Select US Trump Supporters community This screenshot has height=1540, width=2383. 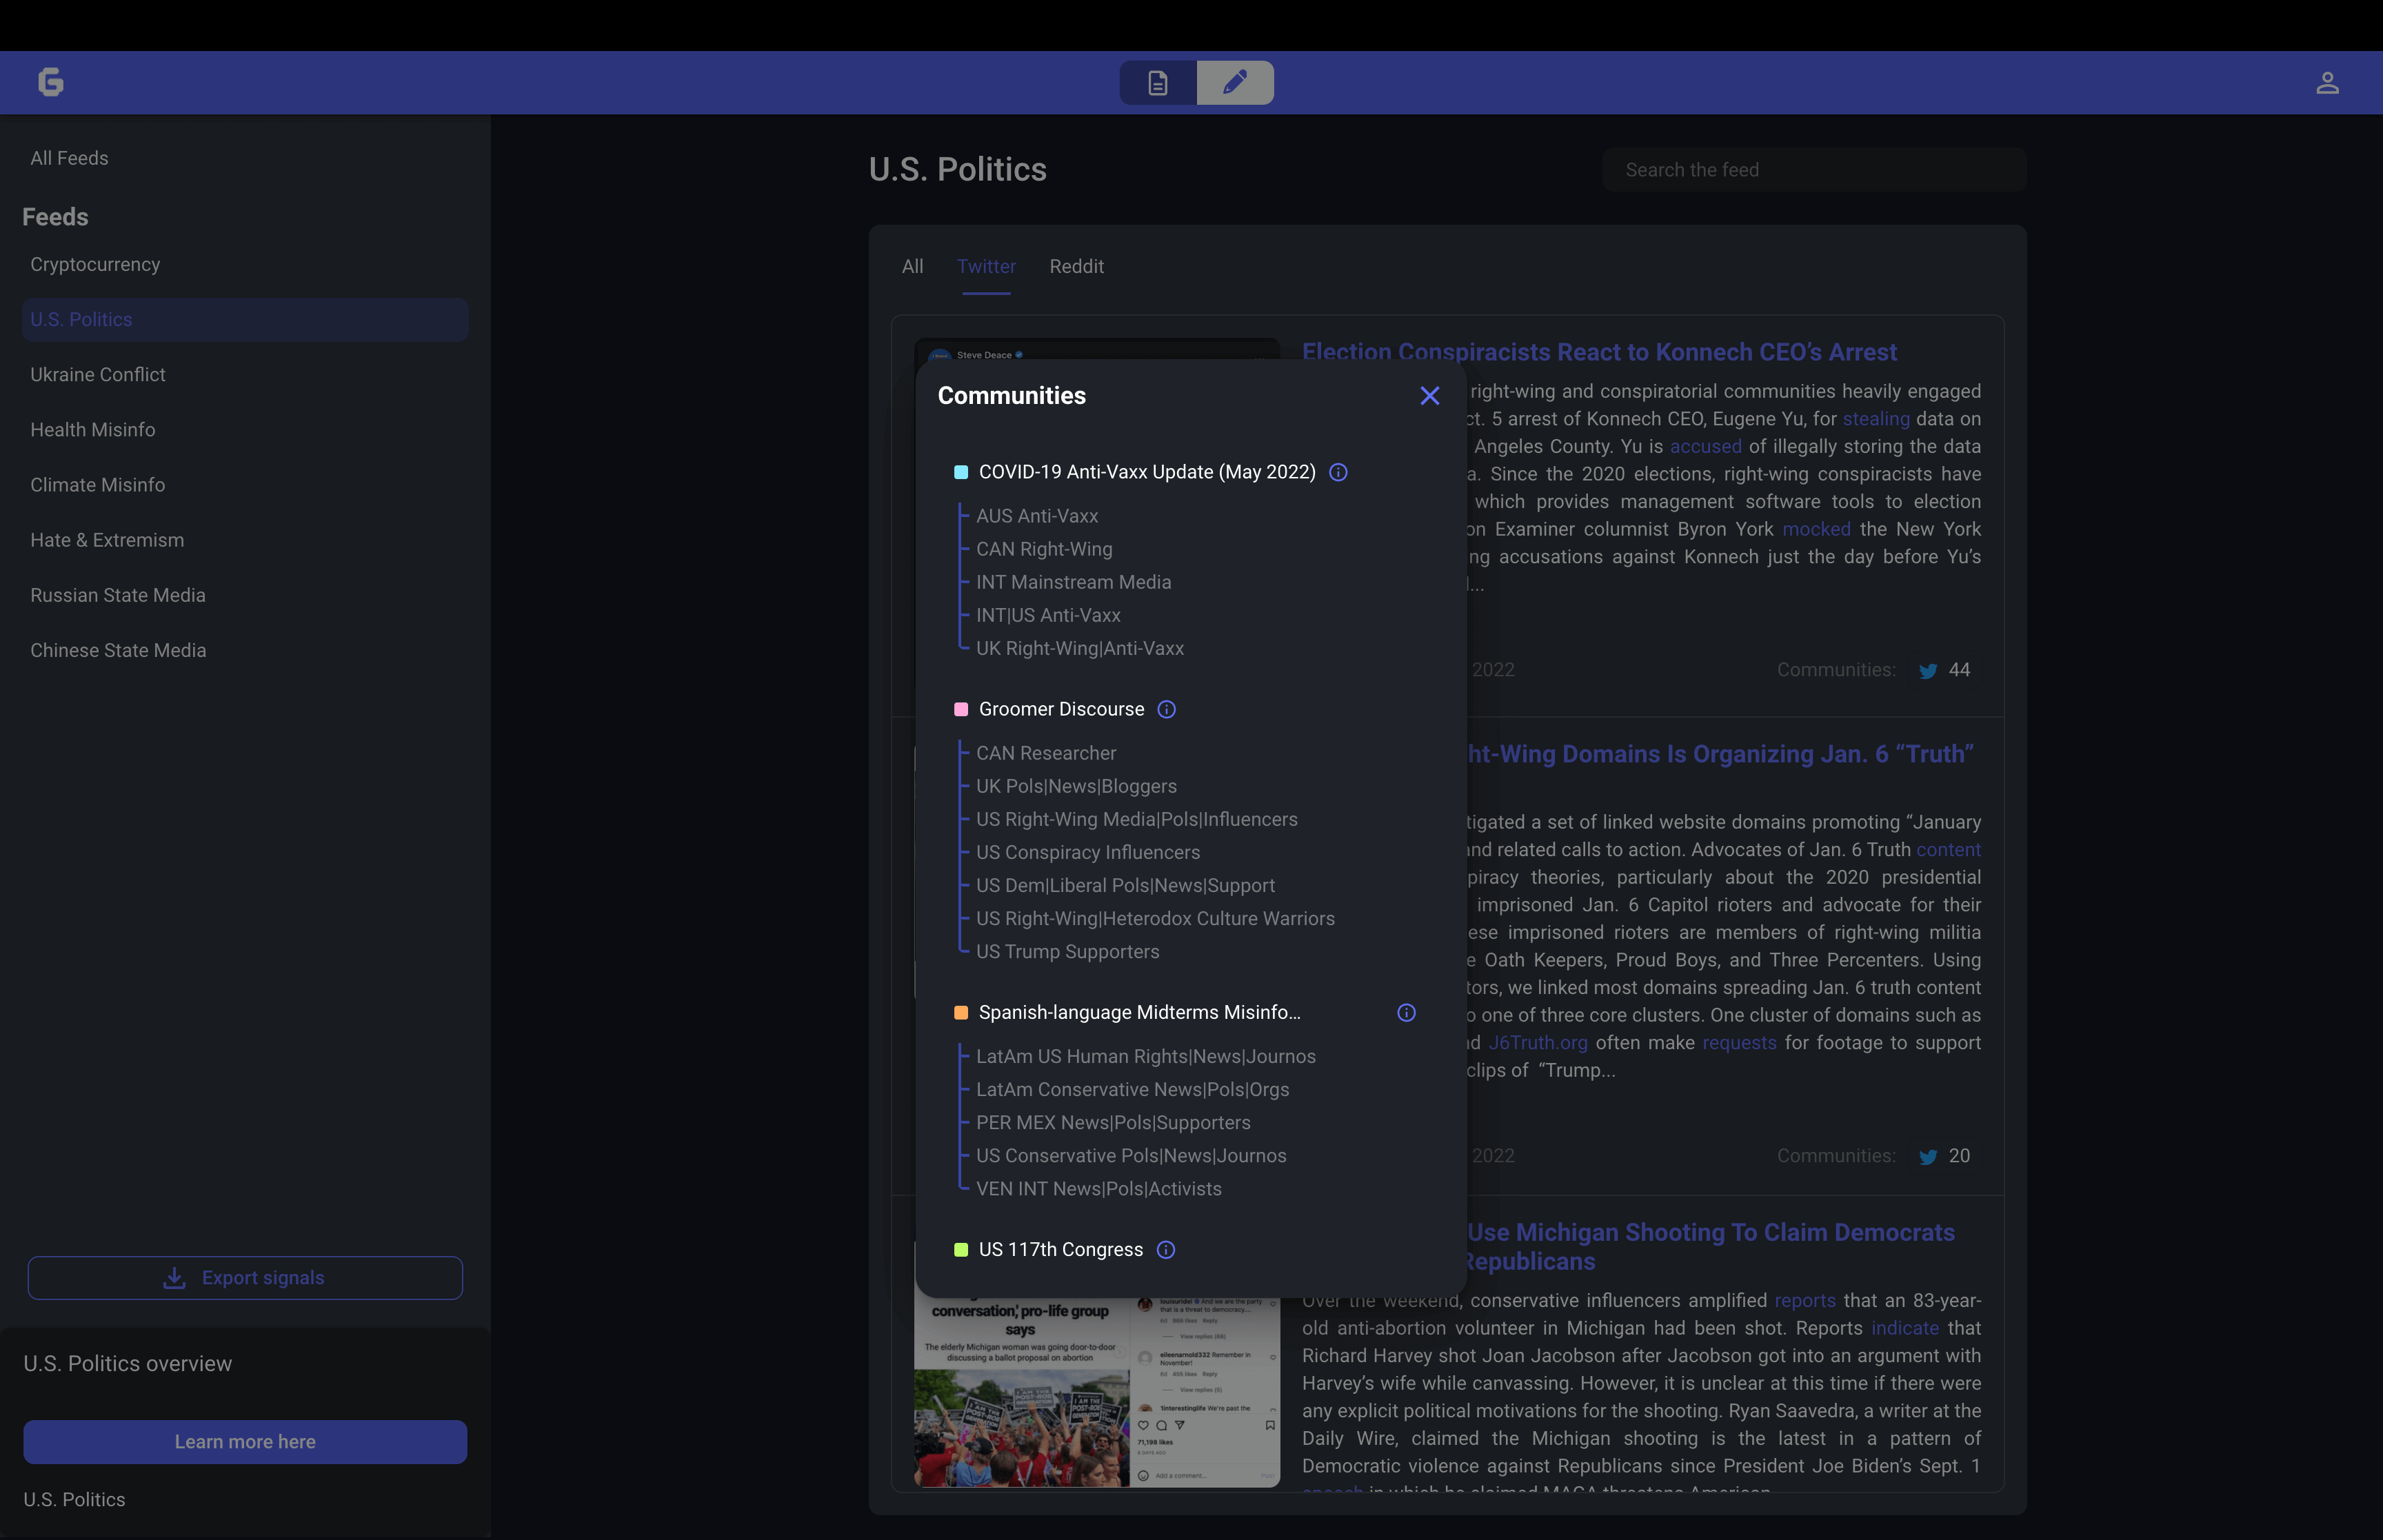pyautogui.click(x=1068, y=951)
